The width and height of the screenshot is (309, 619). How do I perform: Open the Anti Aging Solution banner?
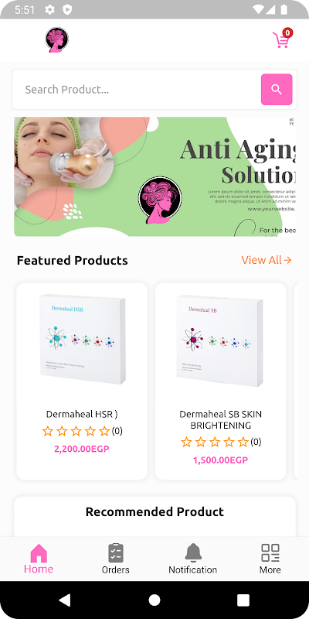click(155, 176)
